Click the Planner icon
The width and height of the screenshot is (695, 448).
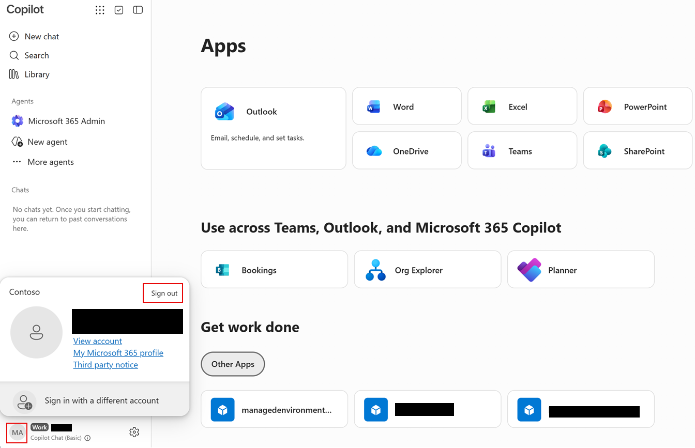529,270
